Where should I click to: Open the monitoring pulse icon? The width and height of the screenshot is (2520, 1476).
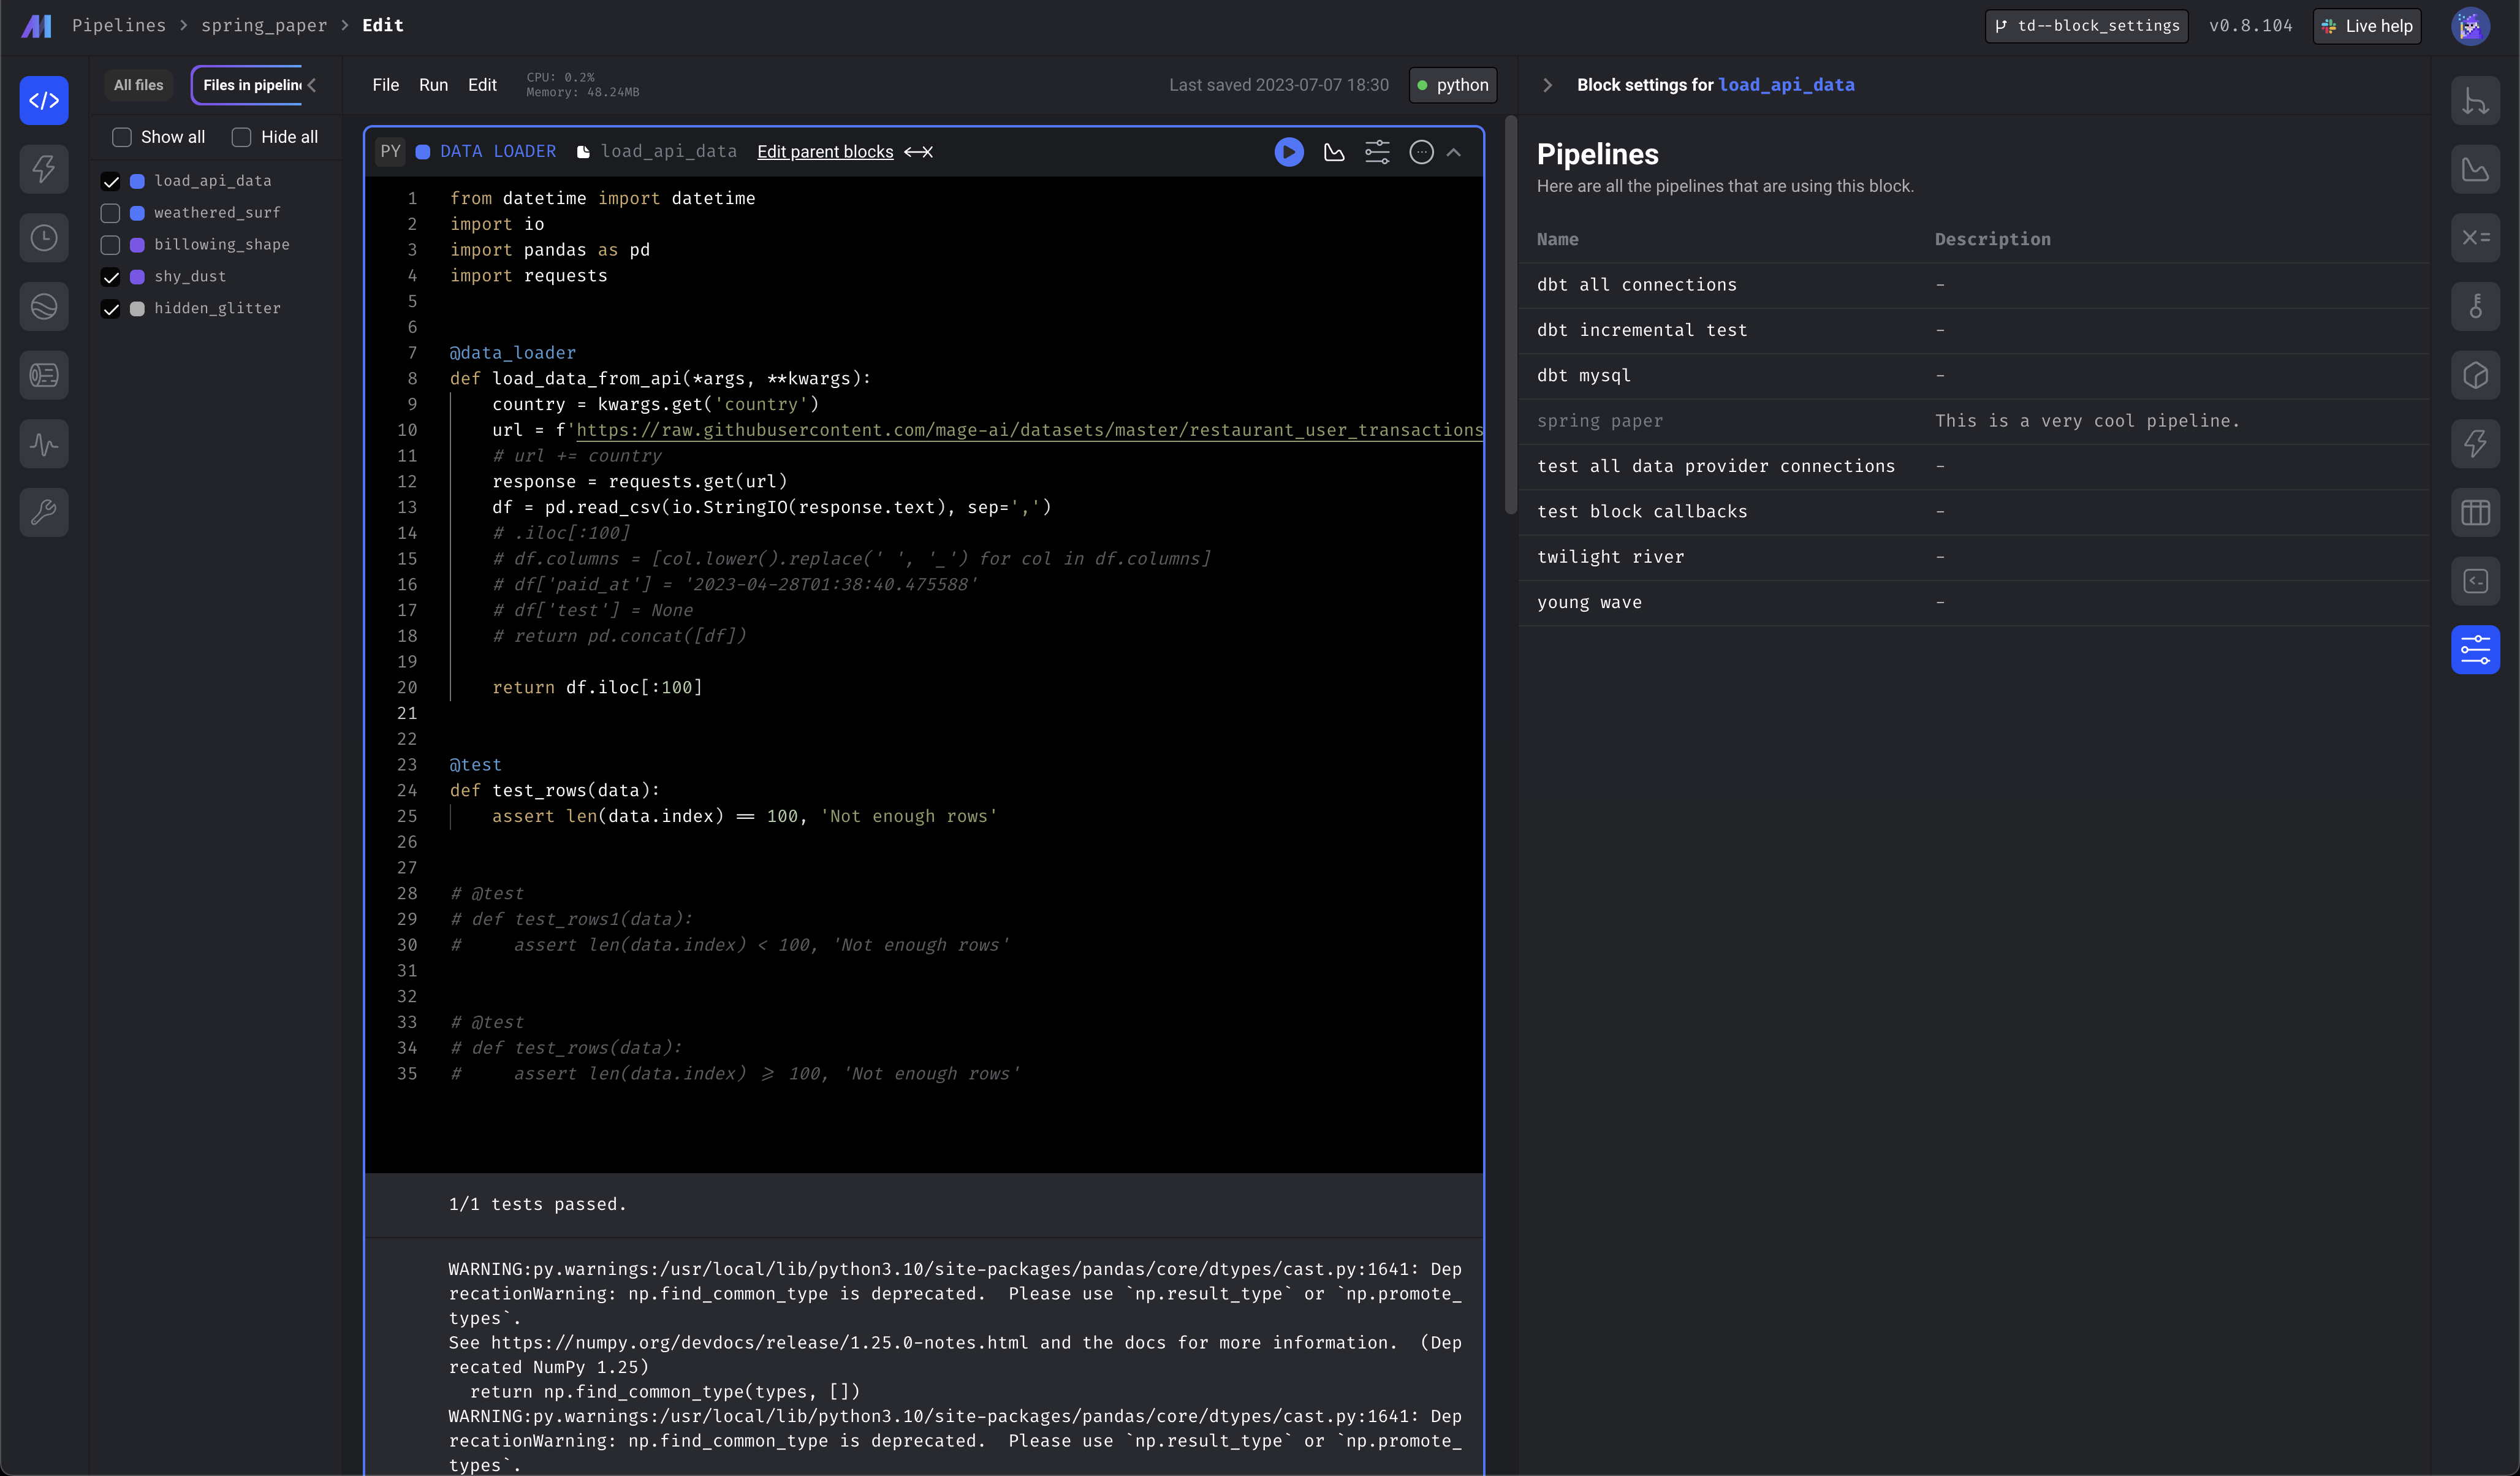pyautogui.click(x=44, y=444)
